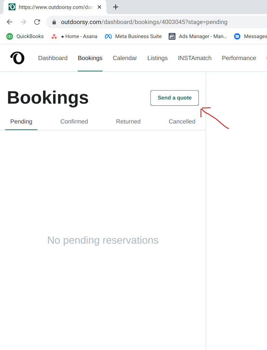Open the Ads Manager bookmark
Image resolution: width=267 pixels, height=350 pixels.
point(198,36)
